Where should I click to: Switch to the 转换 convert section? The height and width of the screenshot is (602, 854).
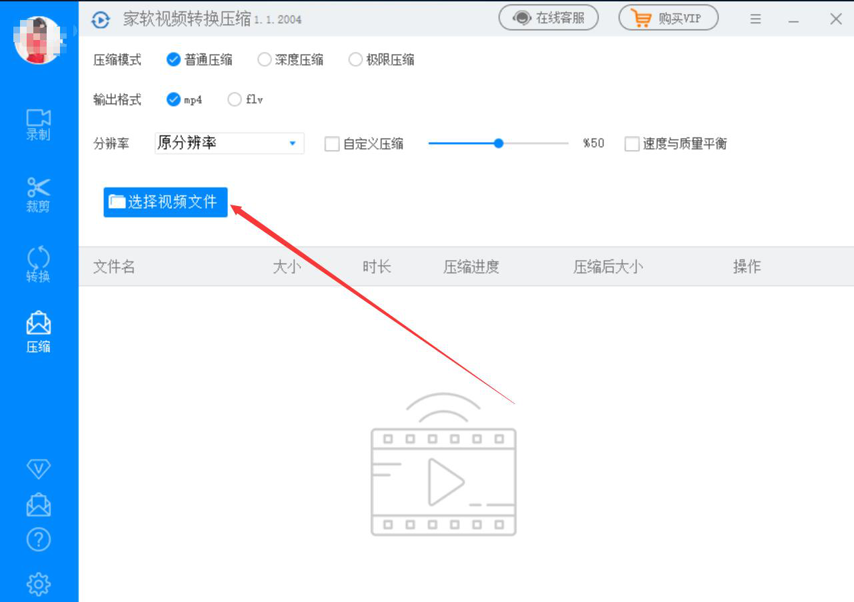[x=38, y=265]
